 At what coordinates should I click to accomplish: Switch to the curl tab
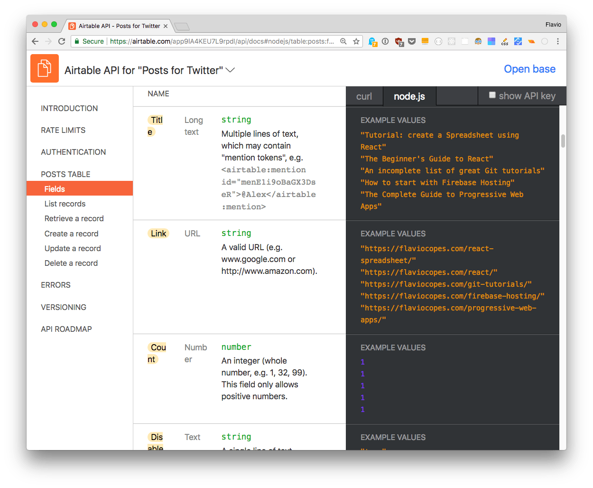pos(364,96)
